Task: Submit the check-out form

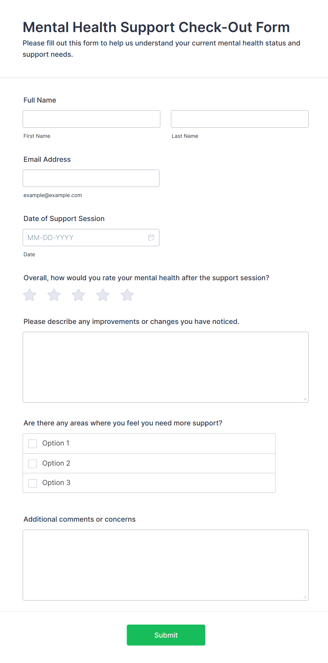Action: (166, 635)
